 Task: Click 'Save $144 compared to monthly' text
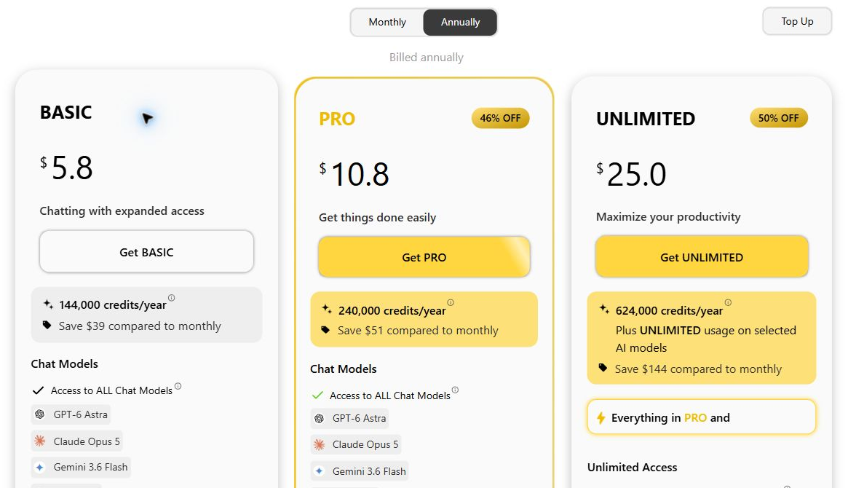tap(698, 369)
